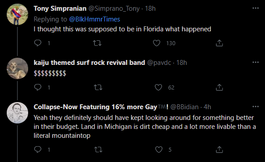Reply to @BBidian's Michigan tweet
The width and height of the screenshot is (265, 162).
38,149
